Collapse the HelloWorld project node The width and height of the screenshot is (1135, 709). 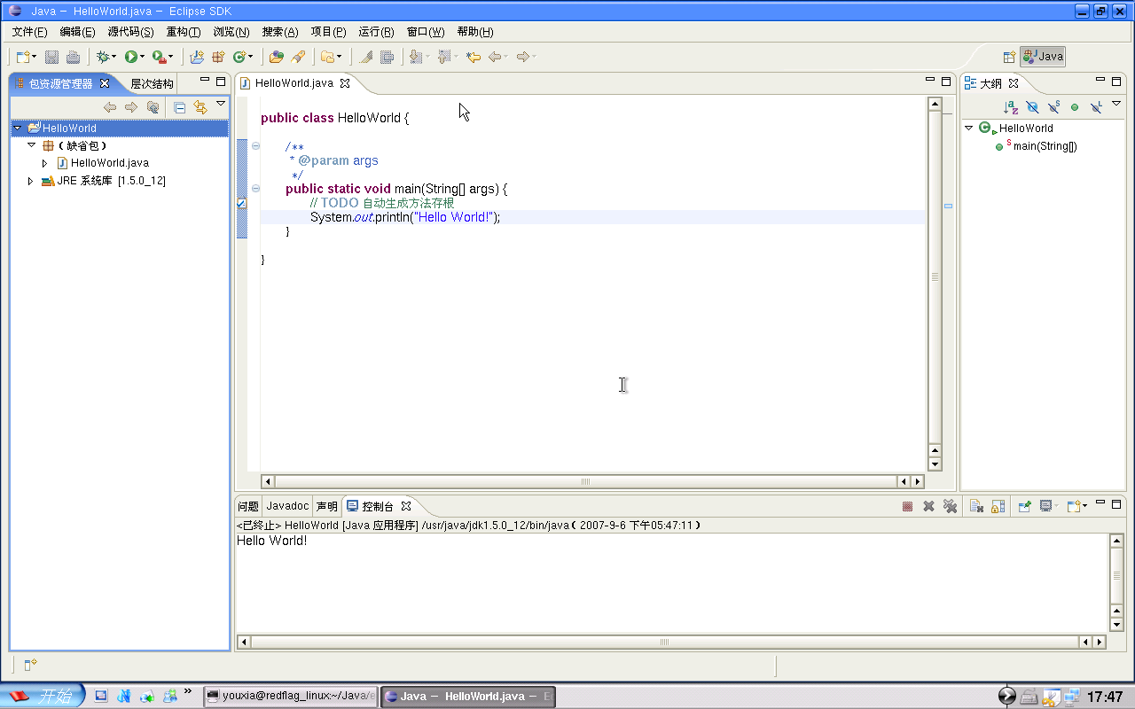tap(17, 129)
